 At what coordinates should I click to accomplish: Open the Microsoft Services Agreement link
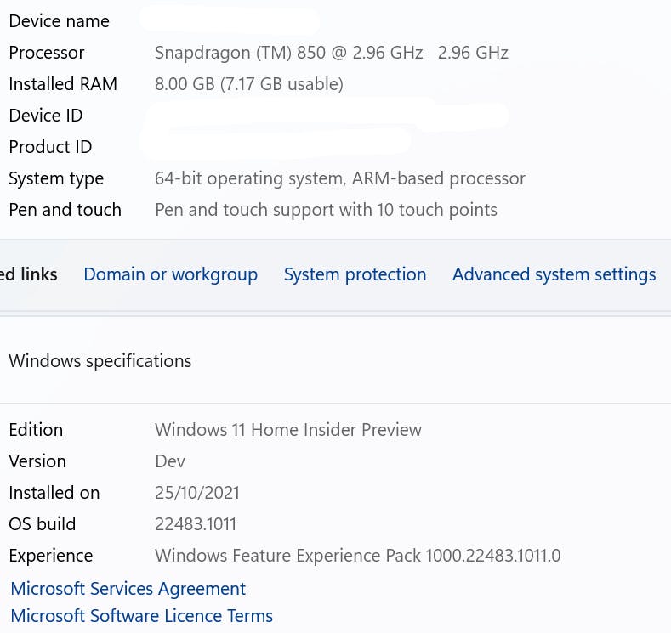(128, 589)
